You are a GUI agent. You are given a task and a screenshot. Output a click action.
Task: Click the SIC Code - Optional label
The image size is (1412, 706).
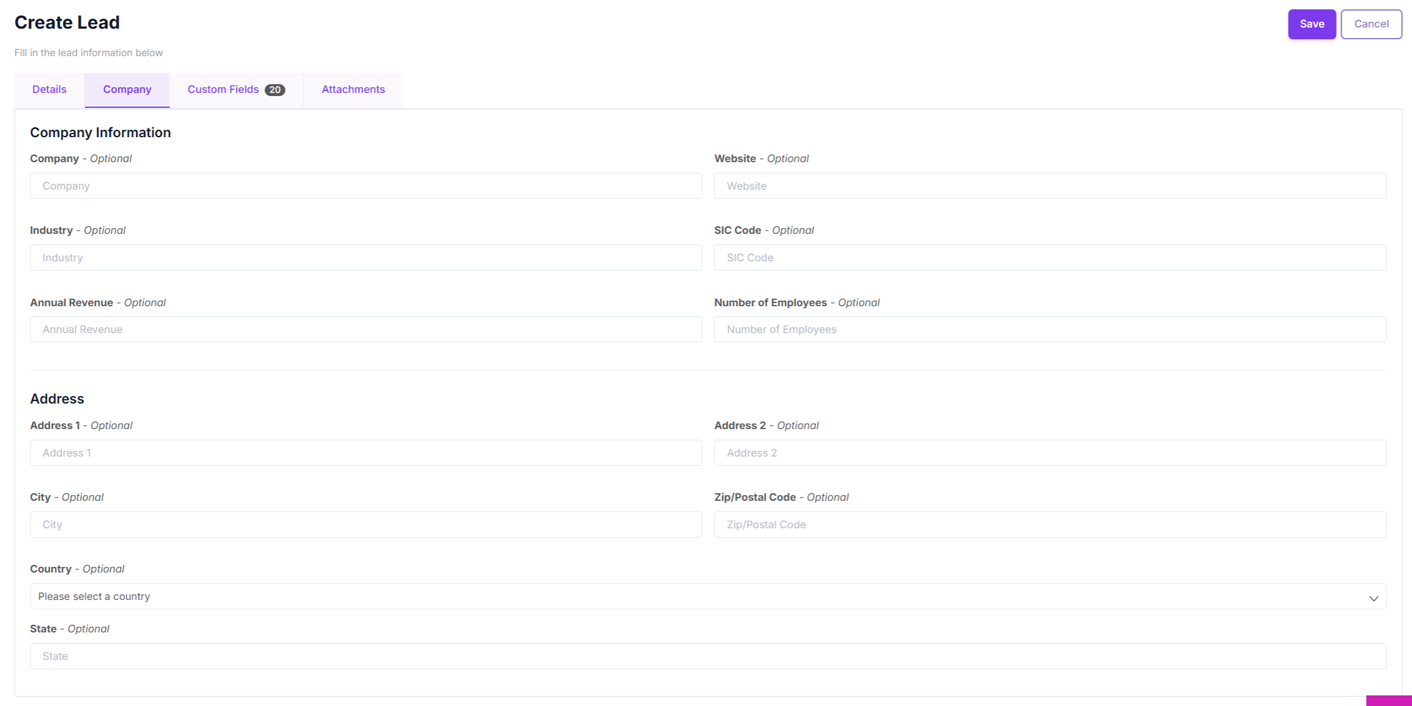(x=764, y=230)
